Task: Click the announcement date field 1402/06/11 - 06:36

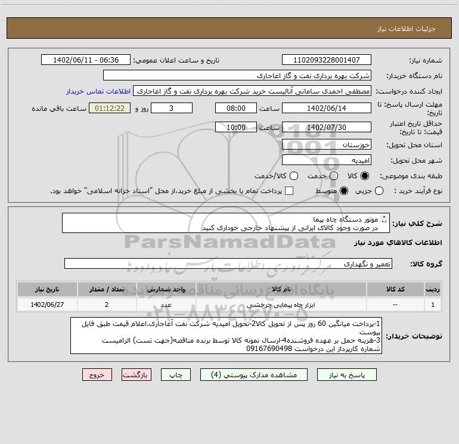Action: tap(85, 60)
